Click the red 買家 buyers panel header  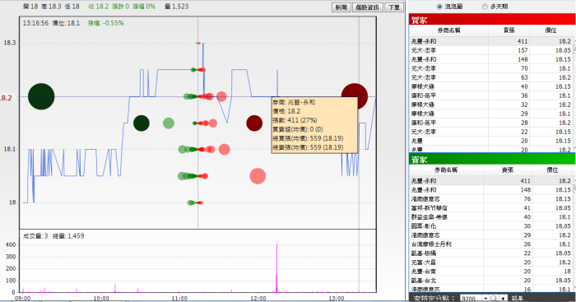click(x=492, y=20)
